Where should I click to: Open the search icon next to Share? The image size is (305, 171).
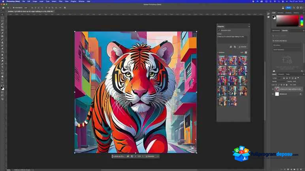click(294, 8)
